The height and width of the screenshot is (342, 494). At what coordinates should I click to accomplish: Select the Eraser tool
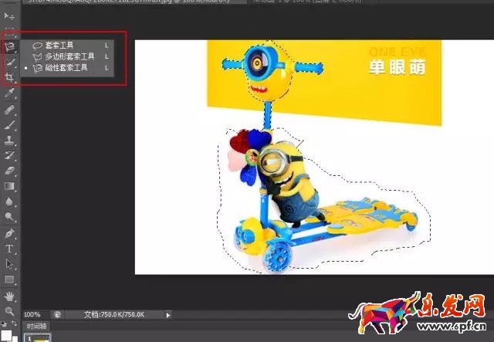point(10,171)
